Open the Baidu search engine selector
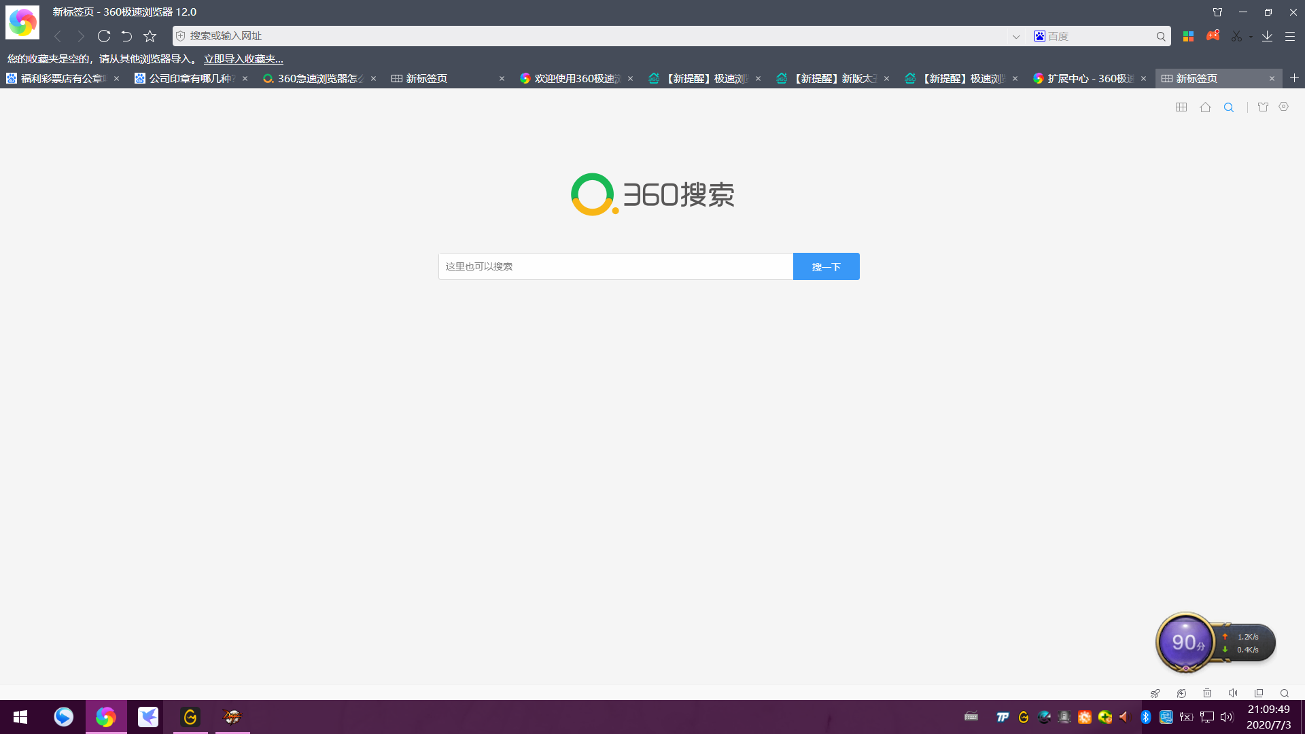 (1040, 36)
